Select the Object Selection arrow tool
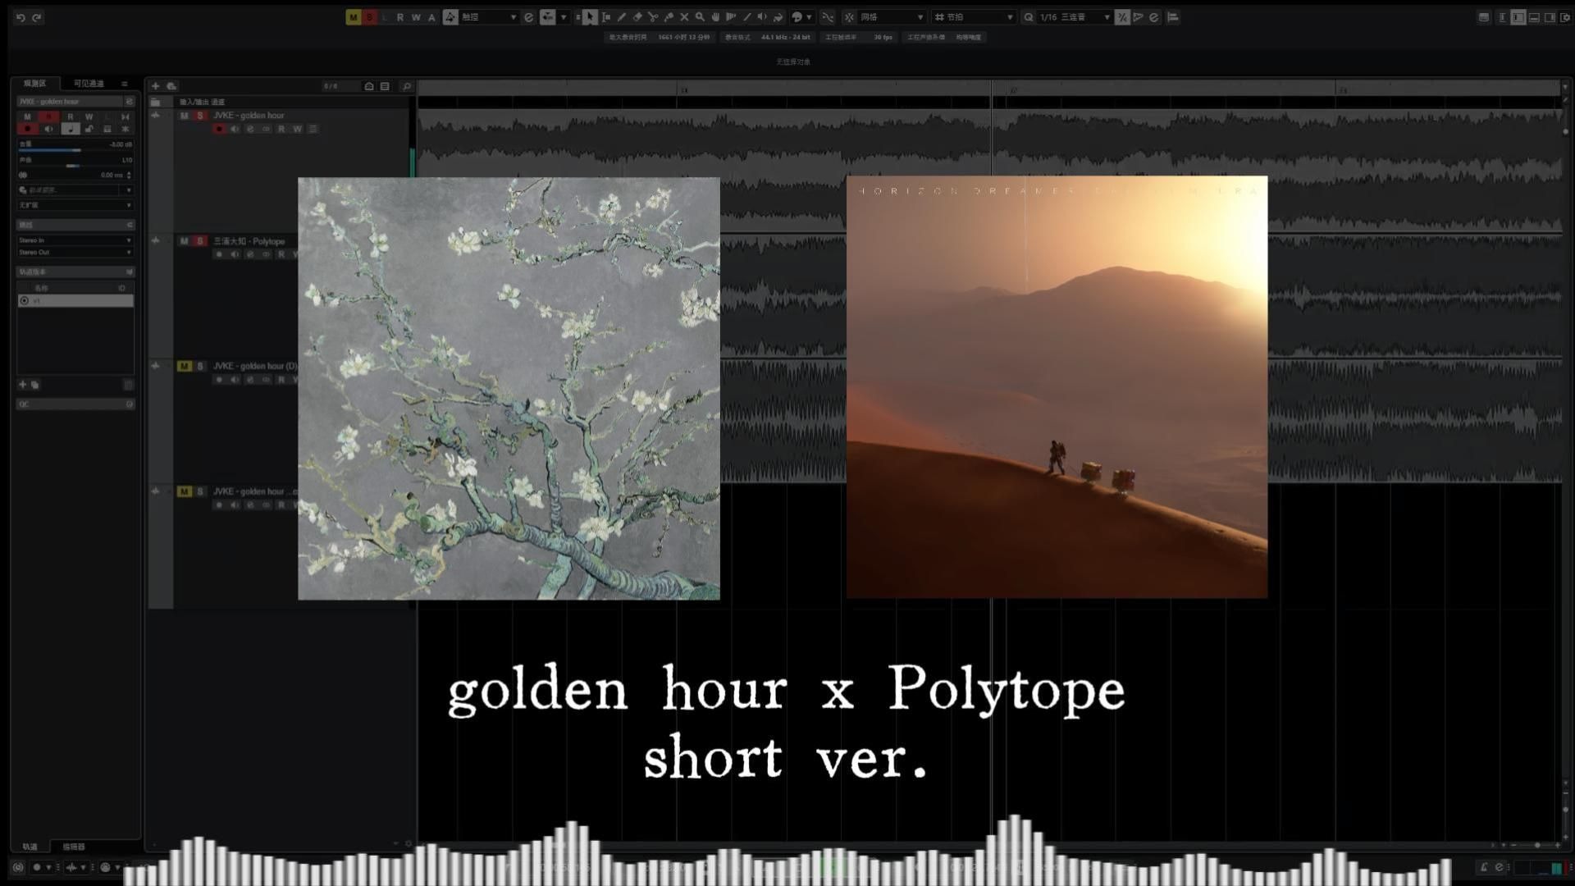1575x886 pixels. point(590,17)
